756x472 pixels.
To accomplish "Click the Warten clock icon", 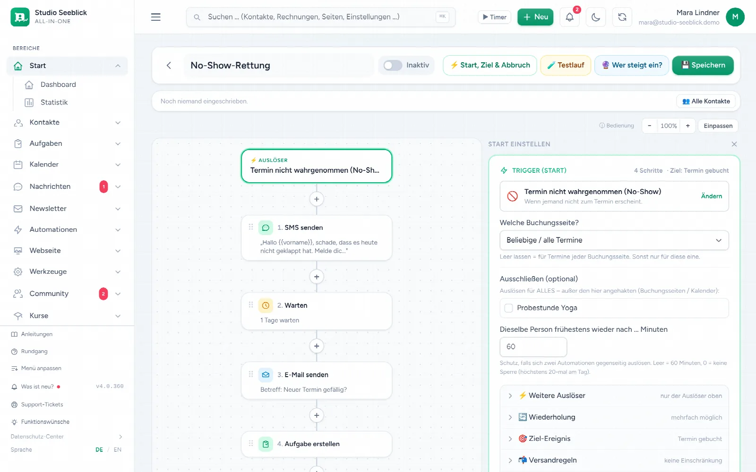I will tap(266, 305).
